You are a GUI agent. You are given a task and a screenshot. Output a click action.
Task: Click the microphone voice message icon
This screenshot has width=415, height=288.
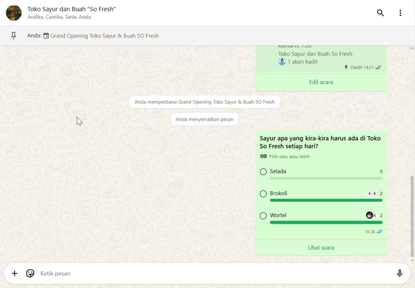click(400, 273)
